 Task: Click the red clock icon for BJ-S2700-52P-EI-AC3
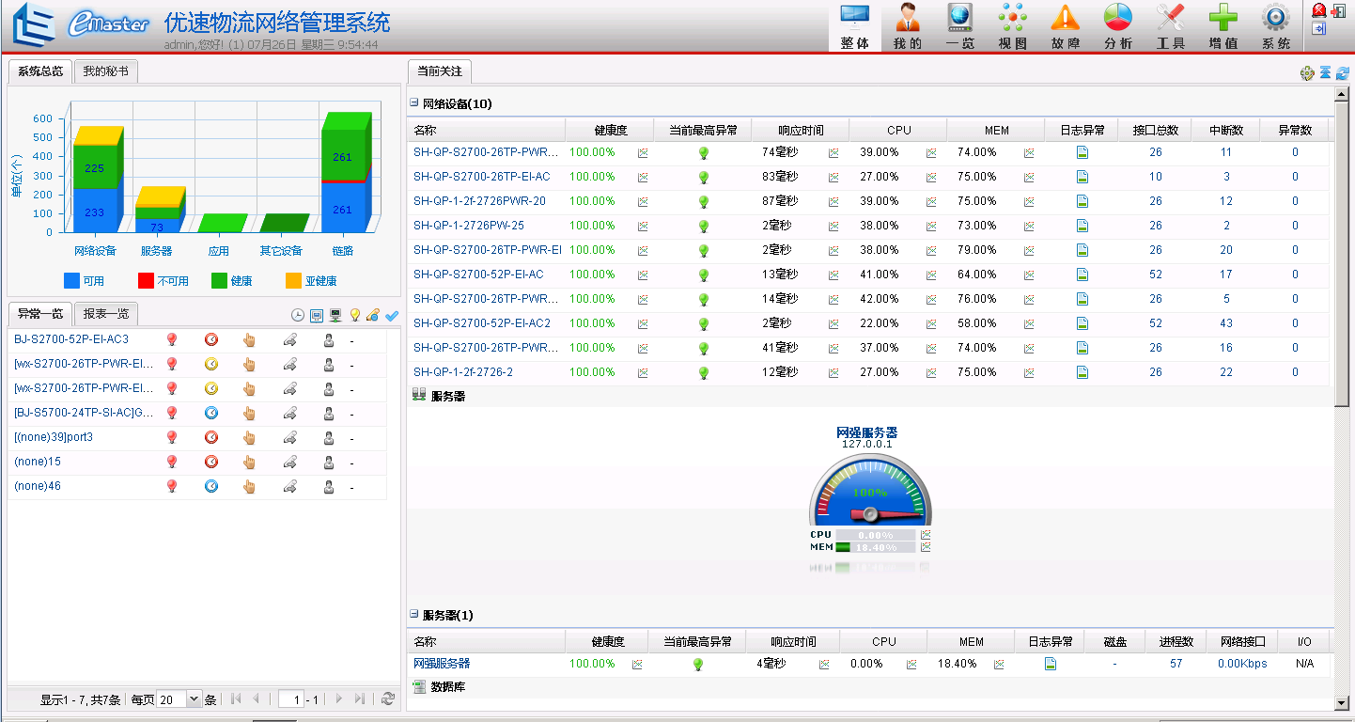pos(211,339)
